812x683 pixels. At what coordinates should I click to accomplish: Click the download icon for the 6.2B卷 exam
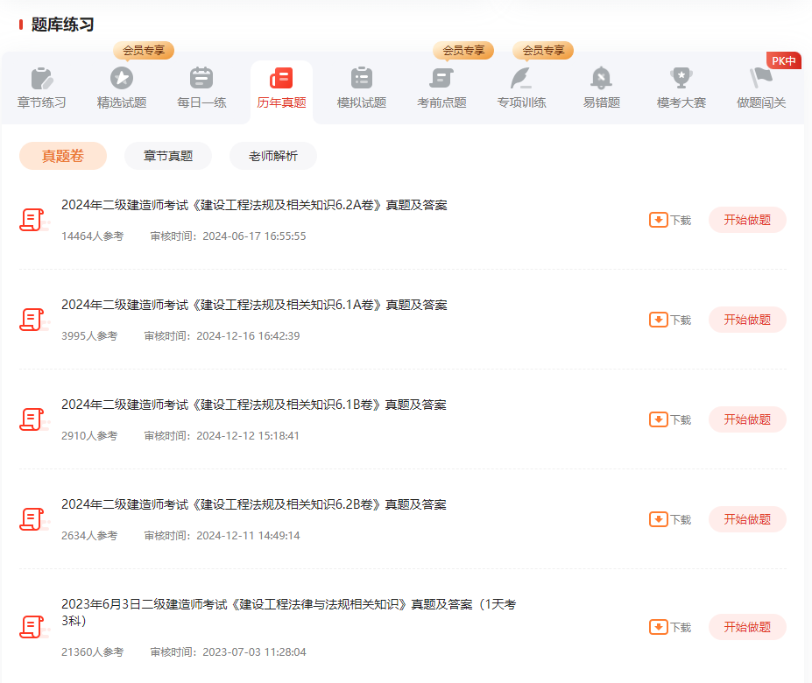coord(658,519)
